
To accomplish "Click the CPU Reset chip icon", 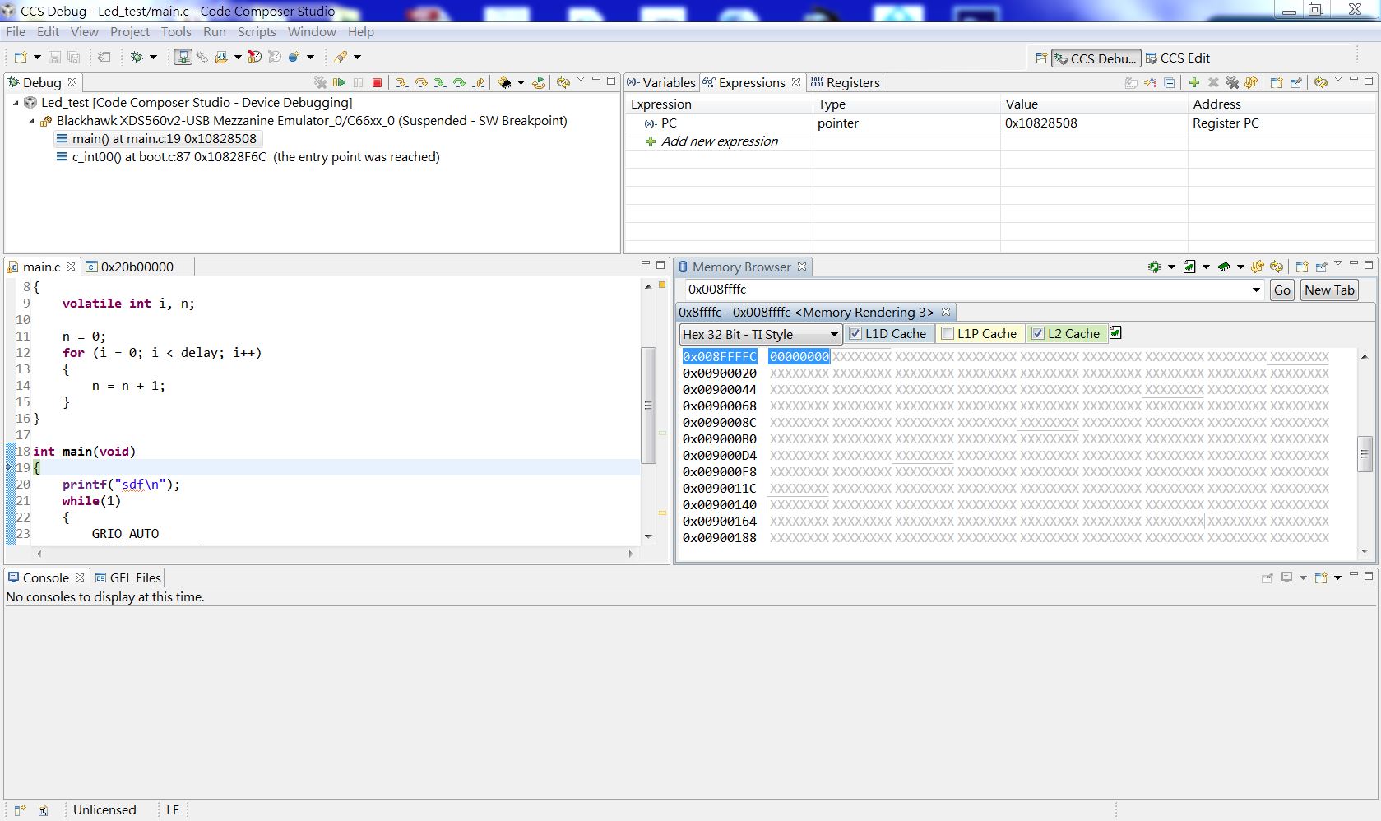I will click(x=504, y=82).
